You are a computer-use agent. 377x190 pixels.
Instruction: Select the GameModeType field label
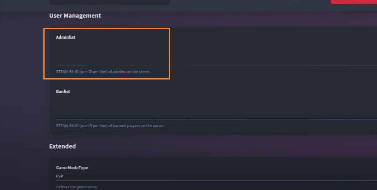(x=72, y=168)
